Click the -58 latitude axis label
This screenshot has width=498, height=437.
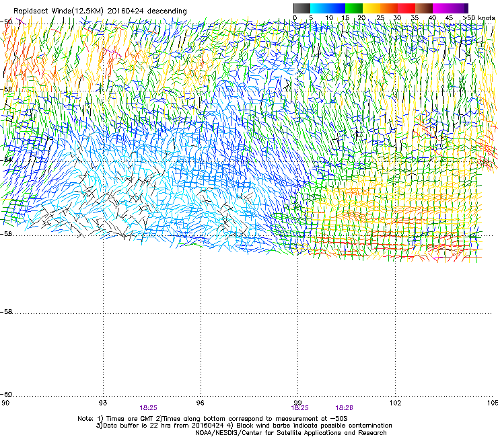click(6, 312)
